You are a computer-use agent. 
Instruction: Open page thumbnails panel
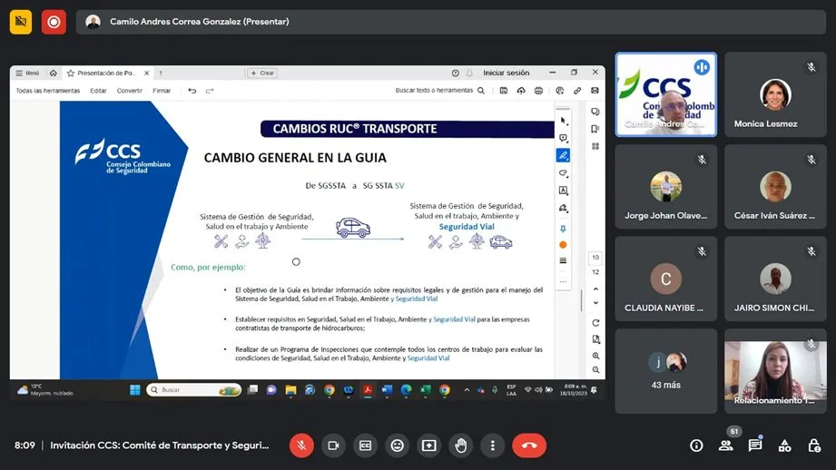point(595,146)
